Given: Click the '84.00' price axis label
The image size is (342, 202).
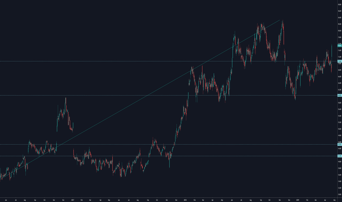Looking at the screenshot, I should coord(339,18).
